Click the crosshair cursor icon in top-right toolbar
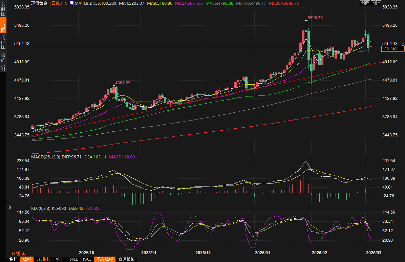Image resolution: width=405 pixels, height=262 pixels. [362, 3]
